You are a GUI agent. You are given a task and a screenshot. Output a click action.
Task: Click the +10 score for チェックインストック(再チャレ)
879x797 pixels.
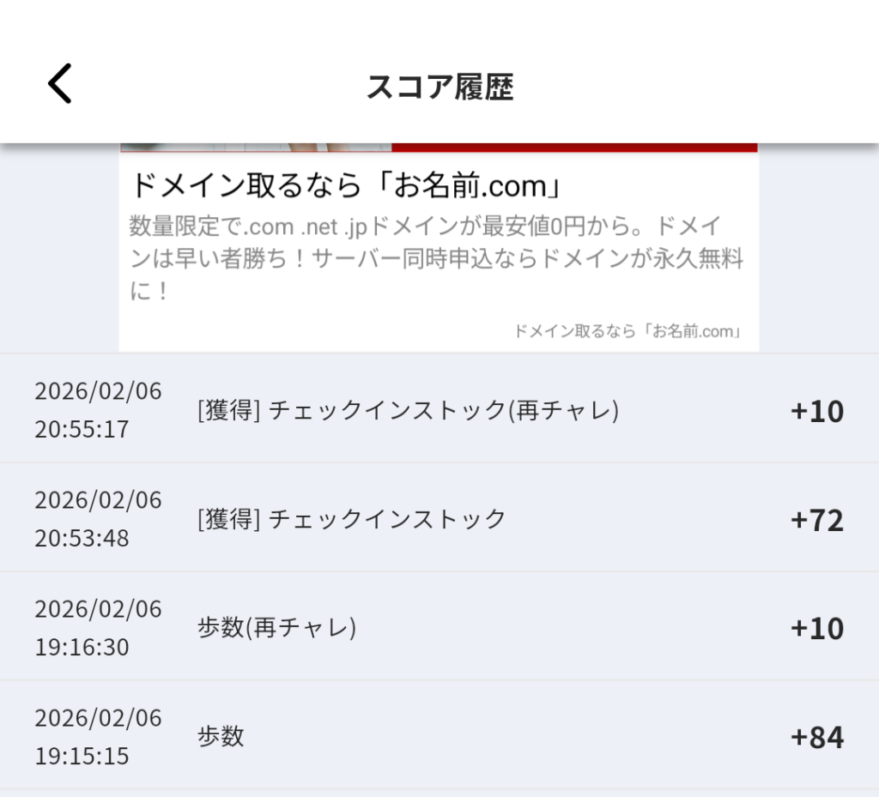[816, 411]
